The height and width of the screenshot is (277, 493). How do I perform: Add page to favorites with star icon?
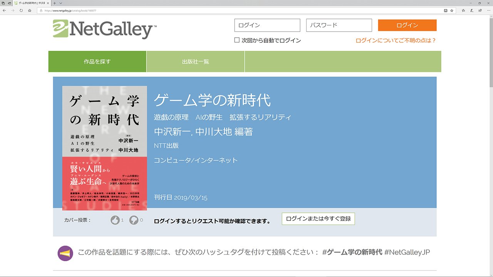(x=452, y=10)
